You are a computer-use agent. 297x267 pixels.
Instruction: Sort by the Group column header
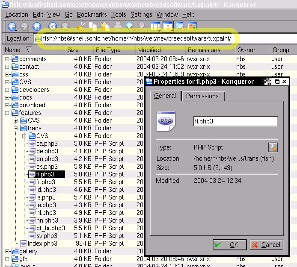[x=284, y=50]
